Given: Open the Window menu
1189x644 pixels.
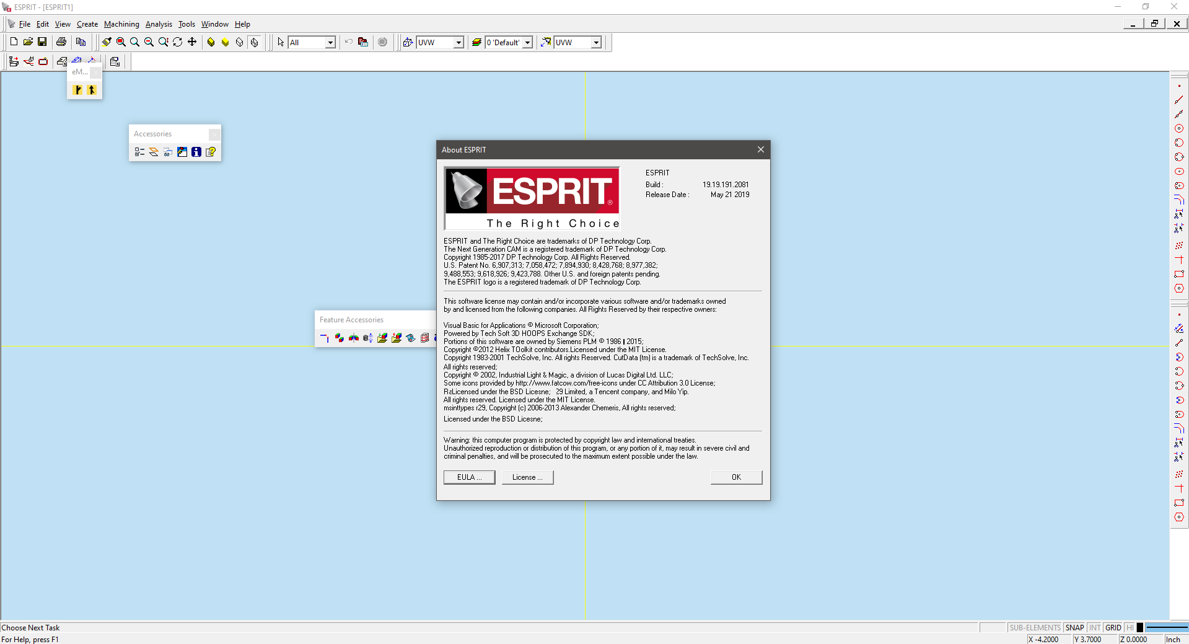Looking at the screenshot, I should click(x=215, y=24).
